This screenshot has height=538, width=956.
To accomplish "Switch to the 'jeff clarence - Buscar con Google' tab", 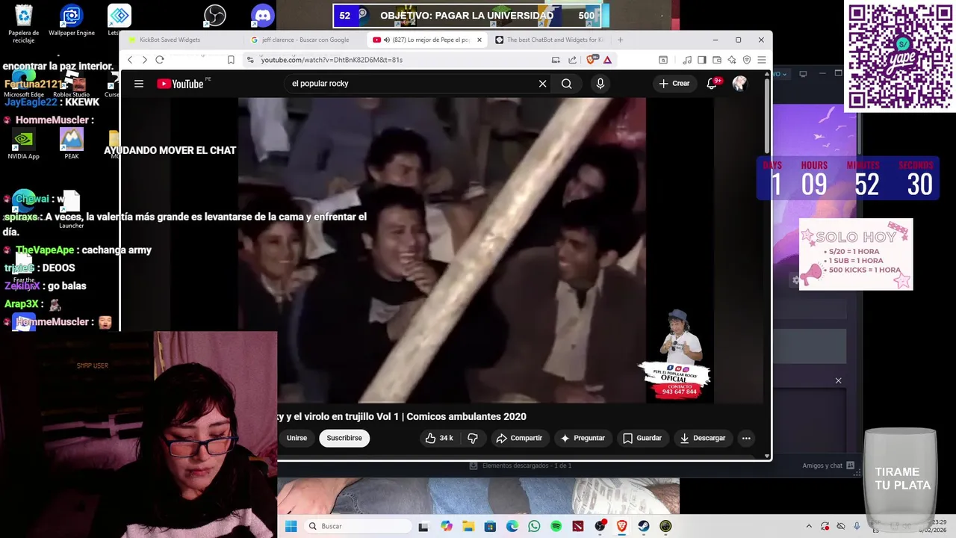I will [305, 40].
